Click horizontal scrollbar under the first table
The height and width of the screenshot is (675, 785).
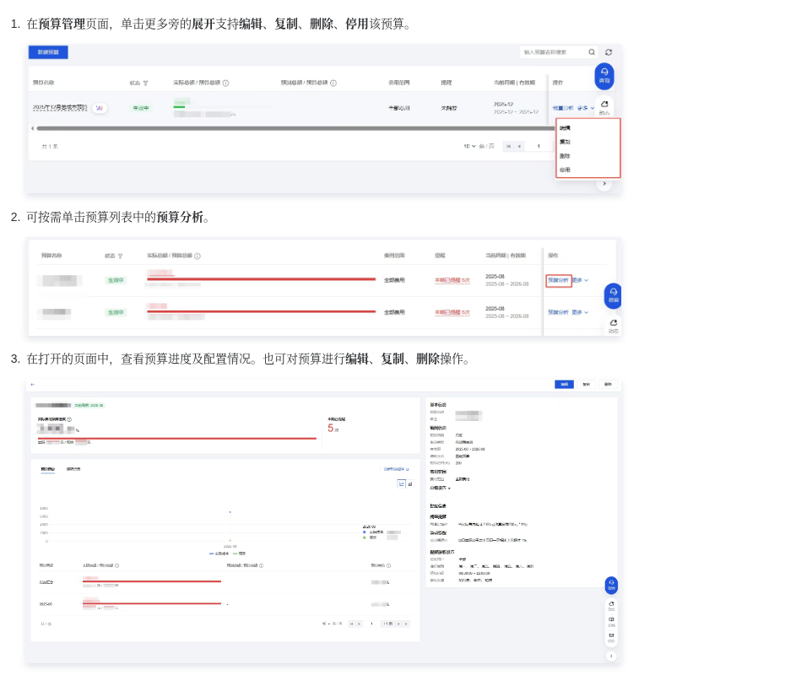pyautogui.click(x=295, y=128)
